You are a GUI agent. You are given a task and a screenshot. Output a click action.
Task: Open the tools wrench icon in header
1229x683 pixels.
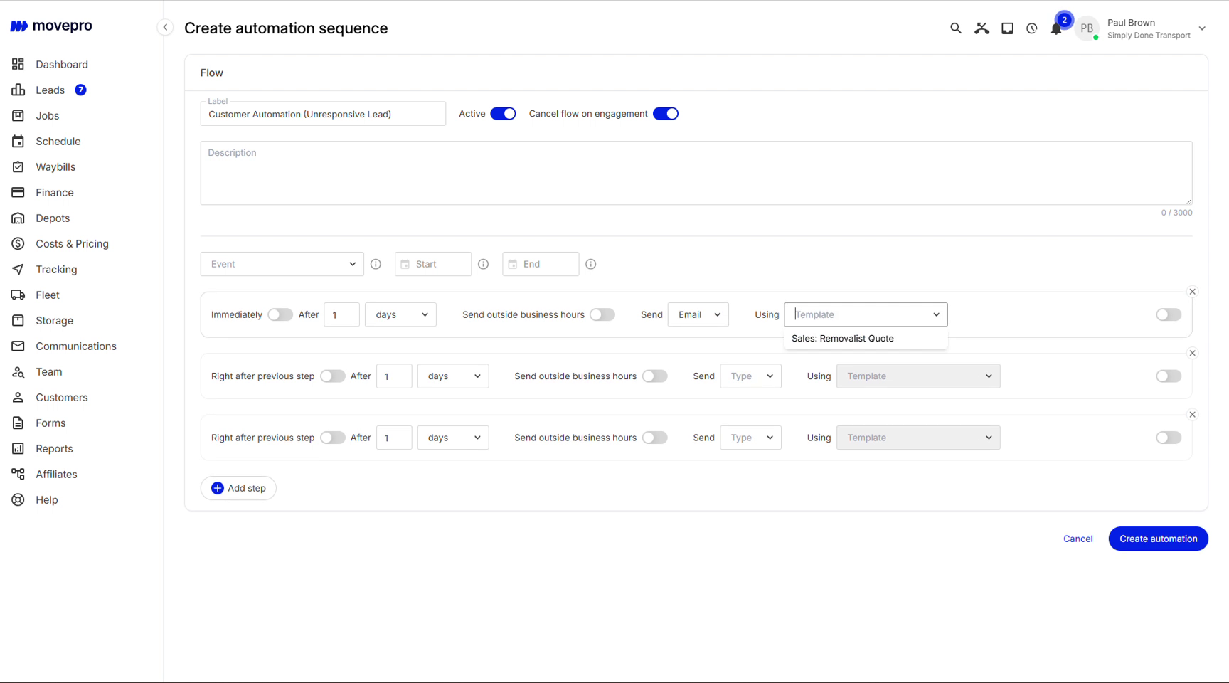point(981,28)
